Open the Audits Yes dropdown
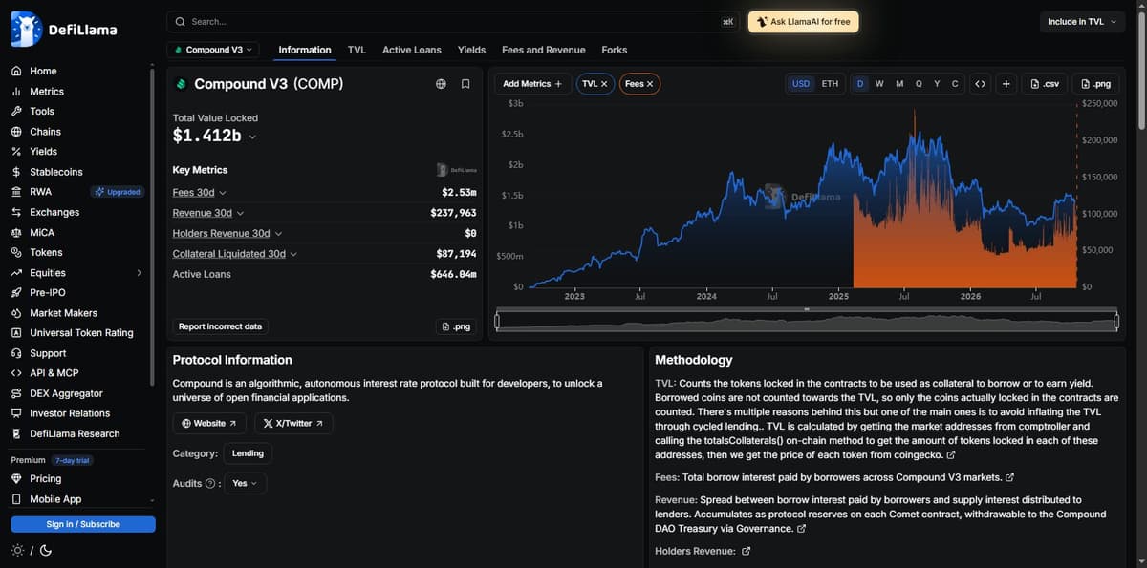The height and width of the screenshot is (568, 1147). pyautogui.click(x=246, y=483)
